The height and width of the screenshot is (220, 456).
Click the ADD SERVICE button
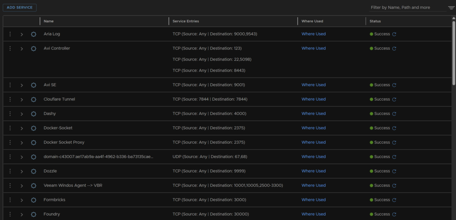(x=20, y=8)
